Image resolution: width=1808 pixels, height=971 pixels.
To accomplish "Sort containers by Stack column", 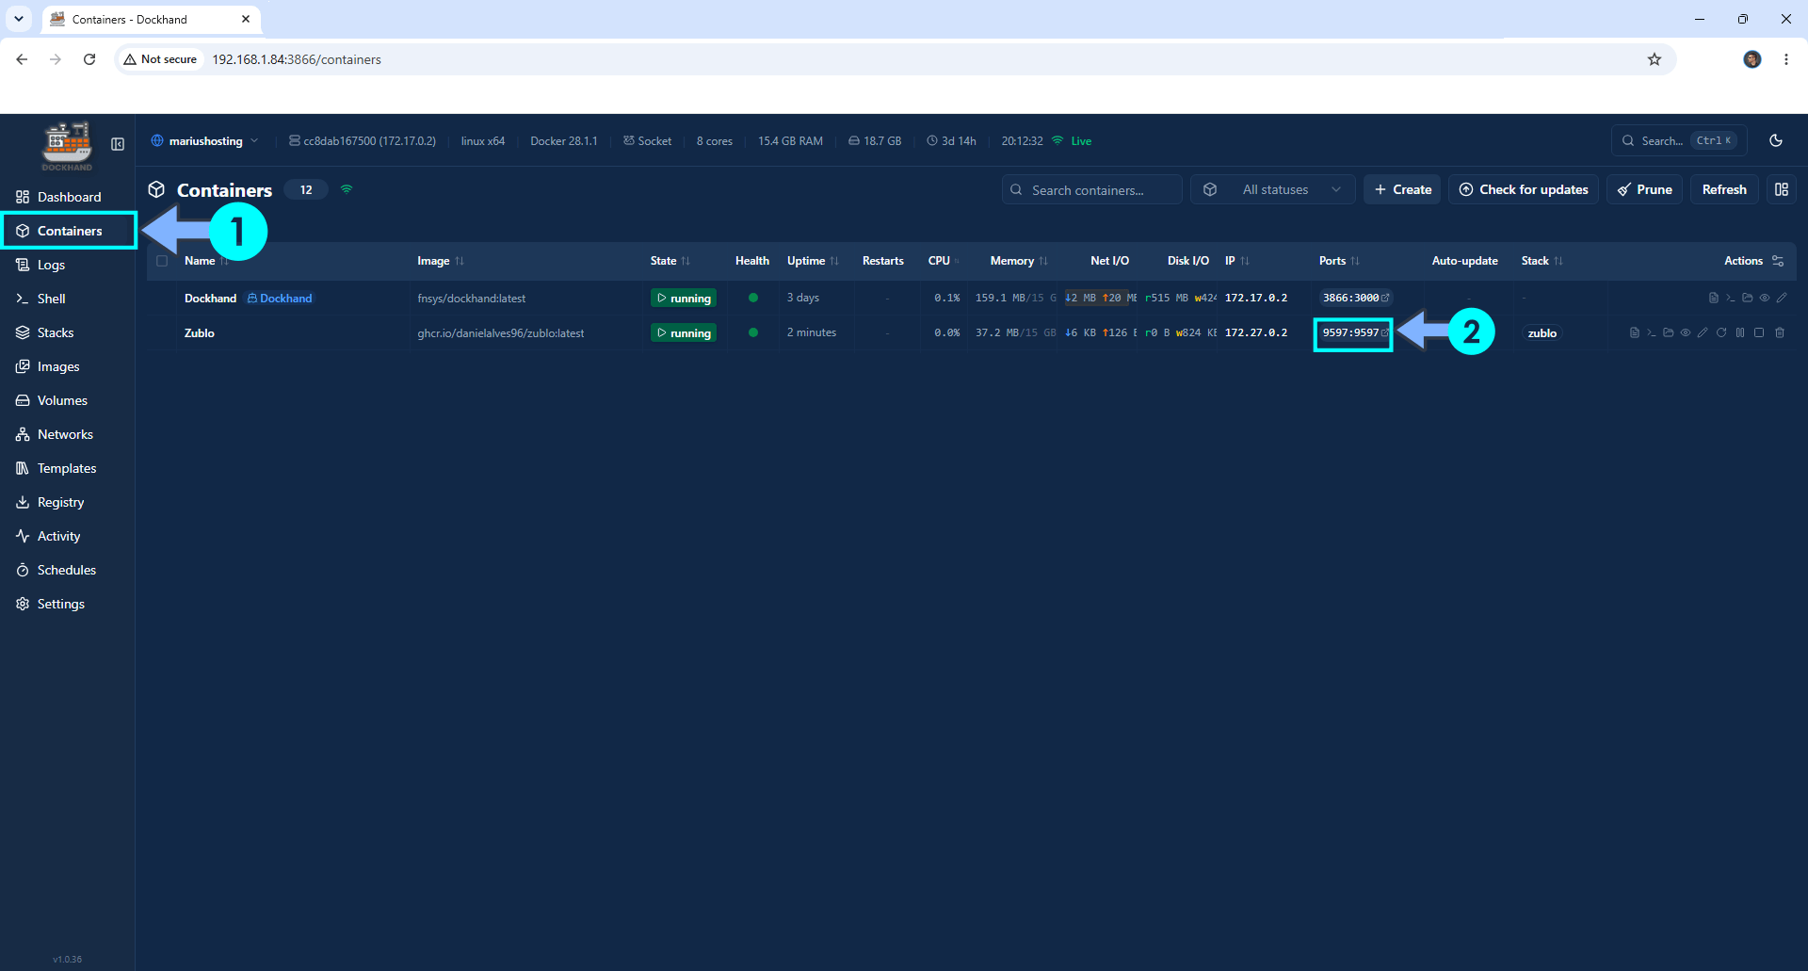I will tap(1542, 261).
